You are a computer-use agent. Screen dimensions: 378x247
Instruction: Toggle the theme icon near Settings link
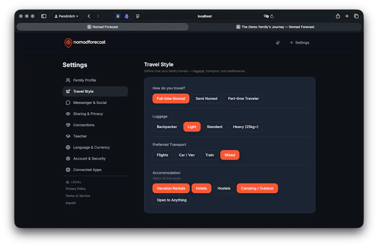point(278,42)
